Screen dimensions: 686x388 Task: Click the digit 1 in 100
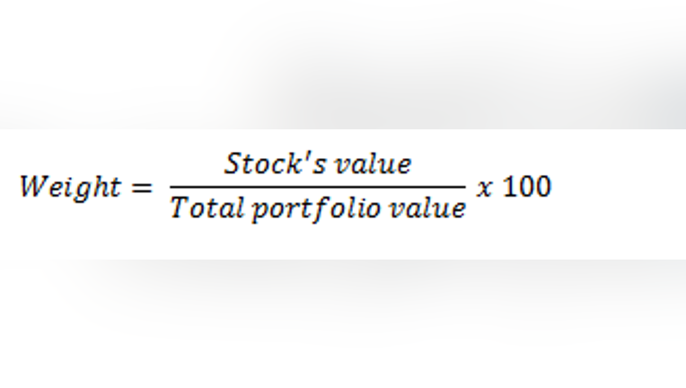click(511, 187)
